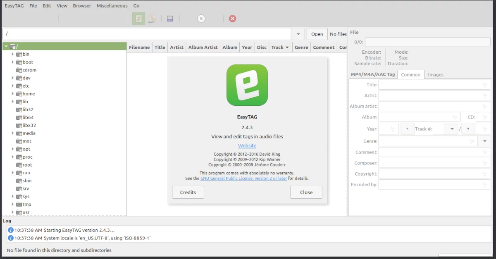Open the EasyTAG menu

14,6
